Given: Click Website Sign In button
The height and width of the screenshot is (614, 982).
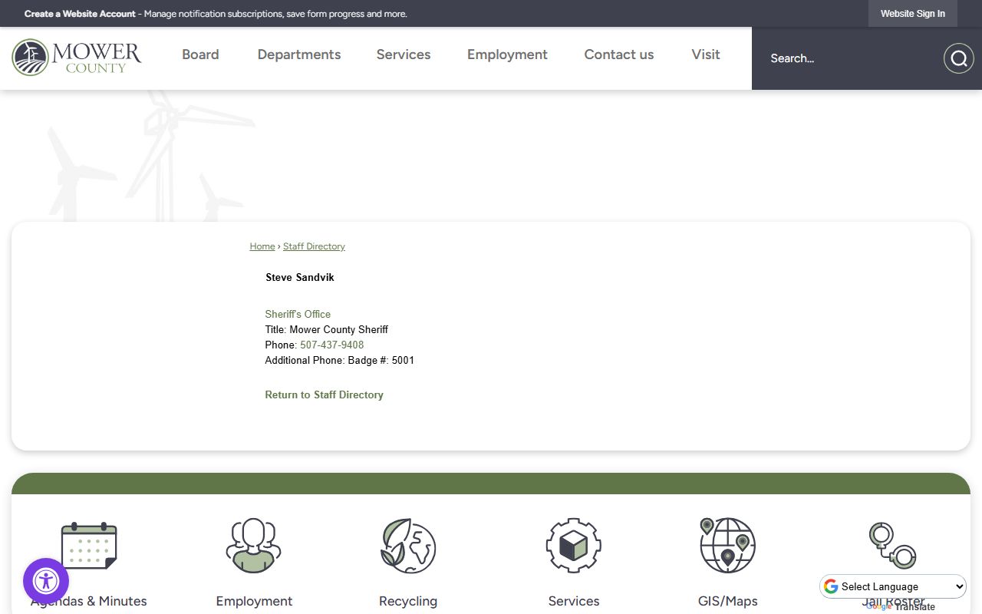Looking at the screenshot, I should tap(913, 14).
